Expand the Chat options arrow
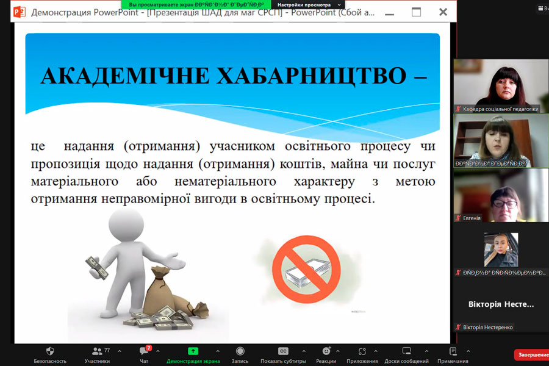The image size is (549, 366). tap(158, 351)
